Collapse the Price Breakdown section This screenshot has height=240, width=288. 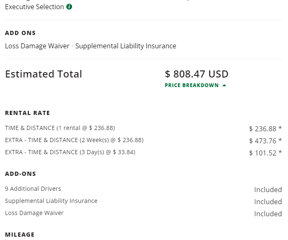pyautogui.click(x=195, y=85)
